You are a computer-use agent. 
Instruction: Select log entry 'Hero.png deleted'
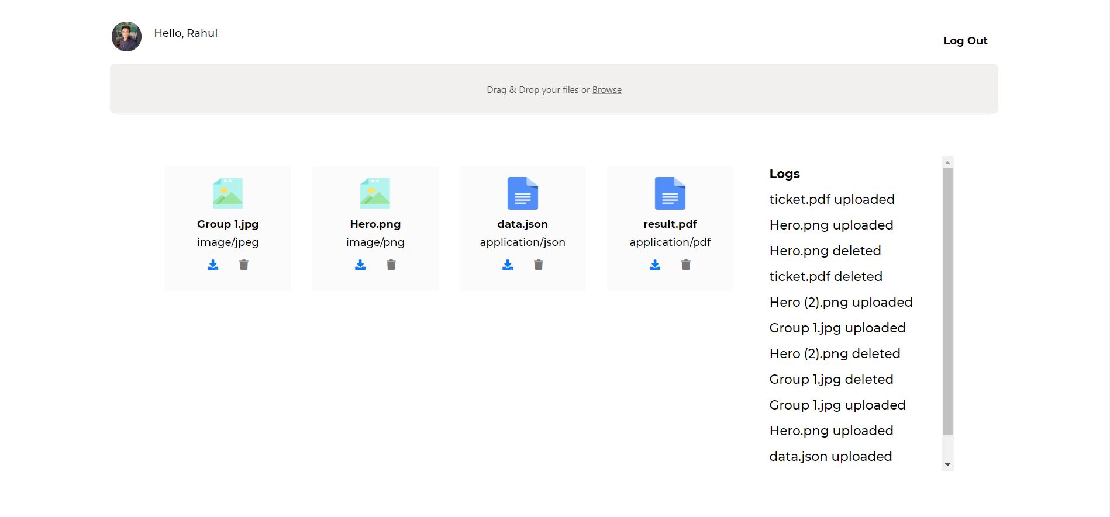click(825, 251)
